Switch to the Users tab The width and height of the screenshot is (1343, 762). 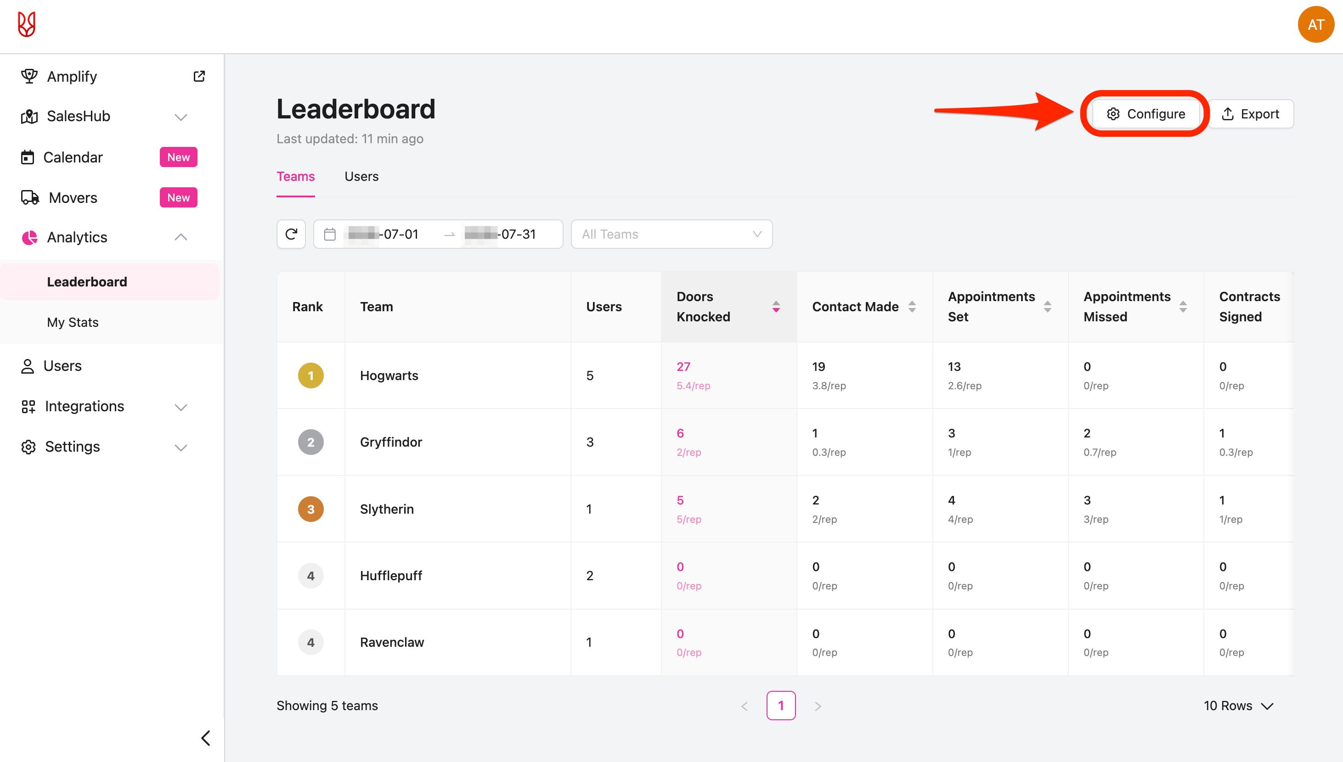point(361,176)
